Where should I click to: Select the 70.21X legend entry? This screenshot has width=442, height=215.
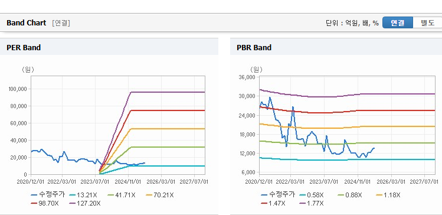coord(160,195)
